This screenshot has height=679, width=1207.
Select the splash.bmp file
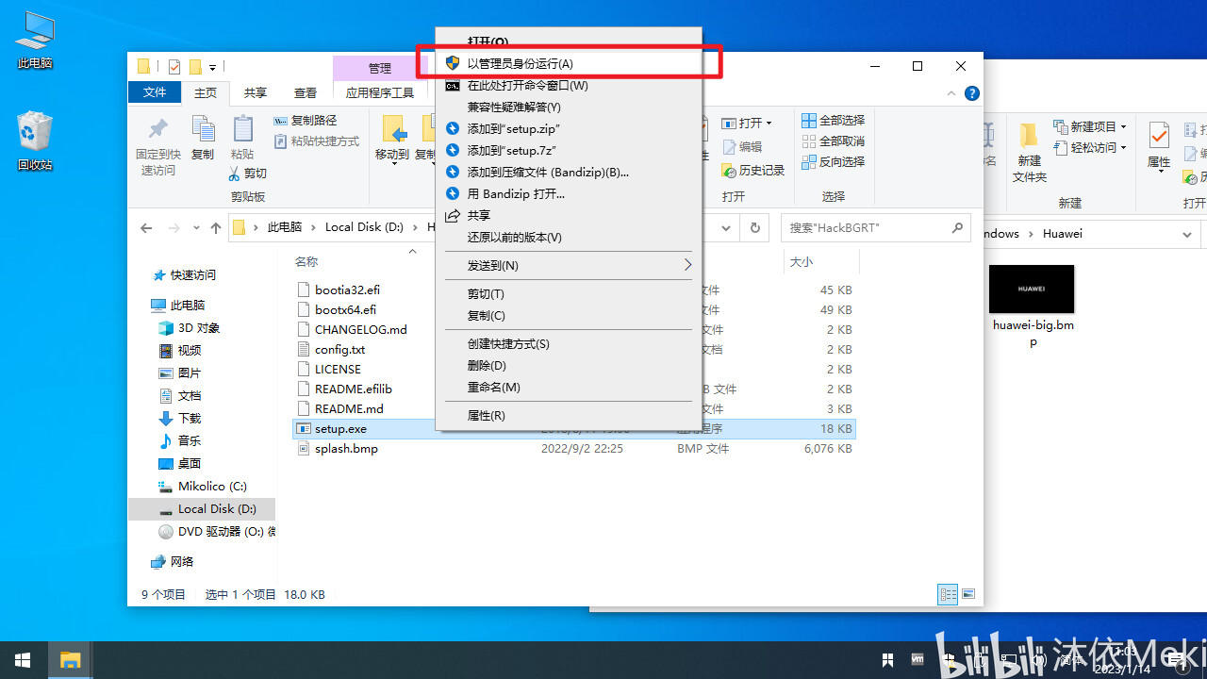(x=346, y=448)
